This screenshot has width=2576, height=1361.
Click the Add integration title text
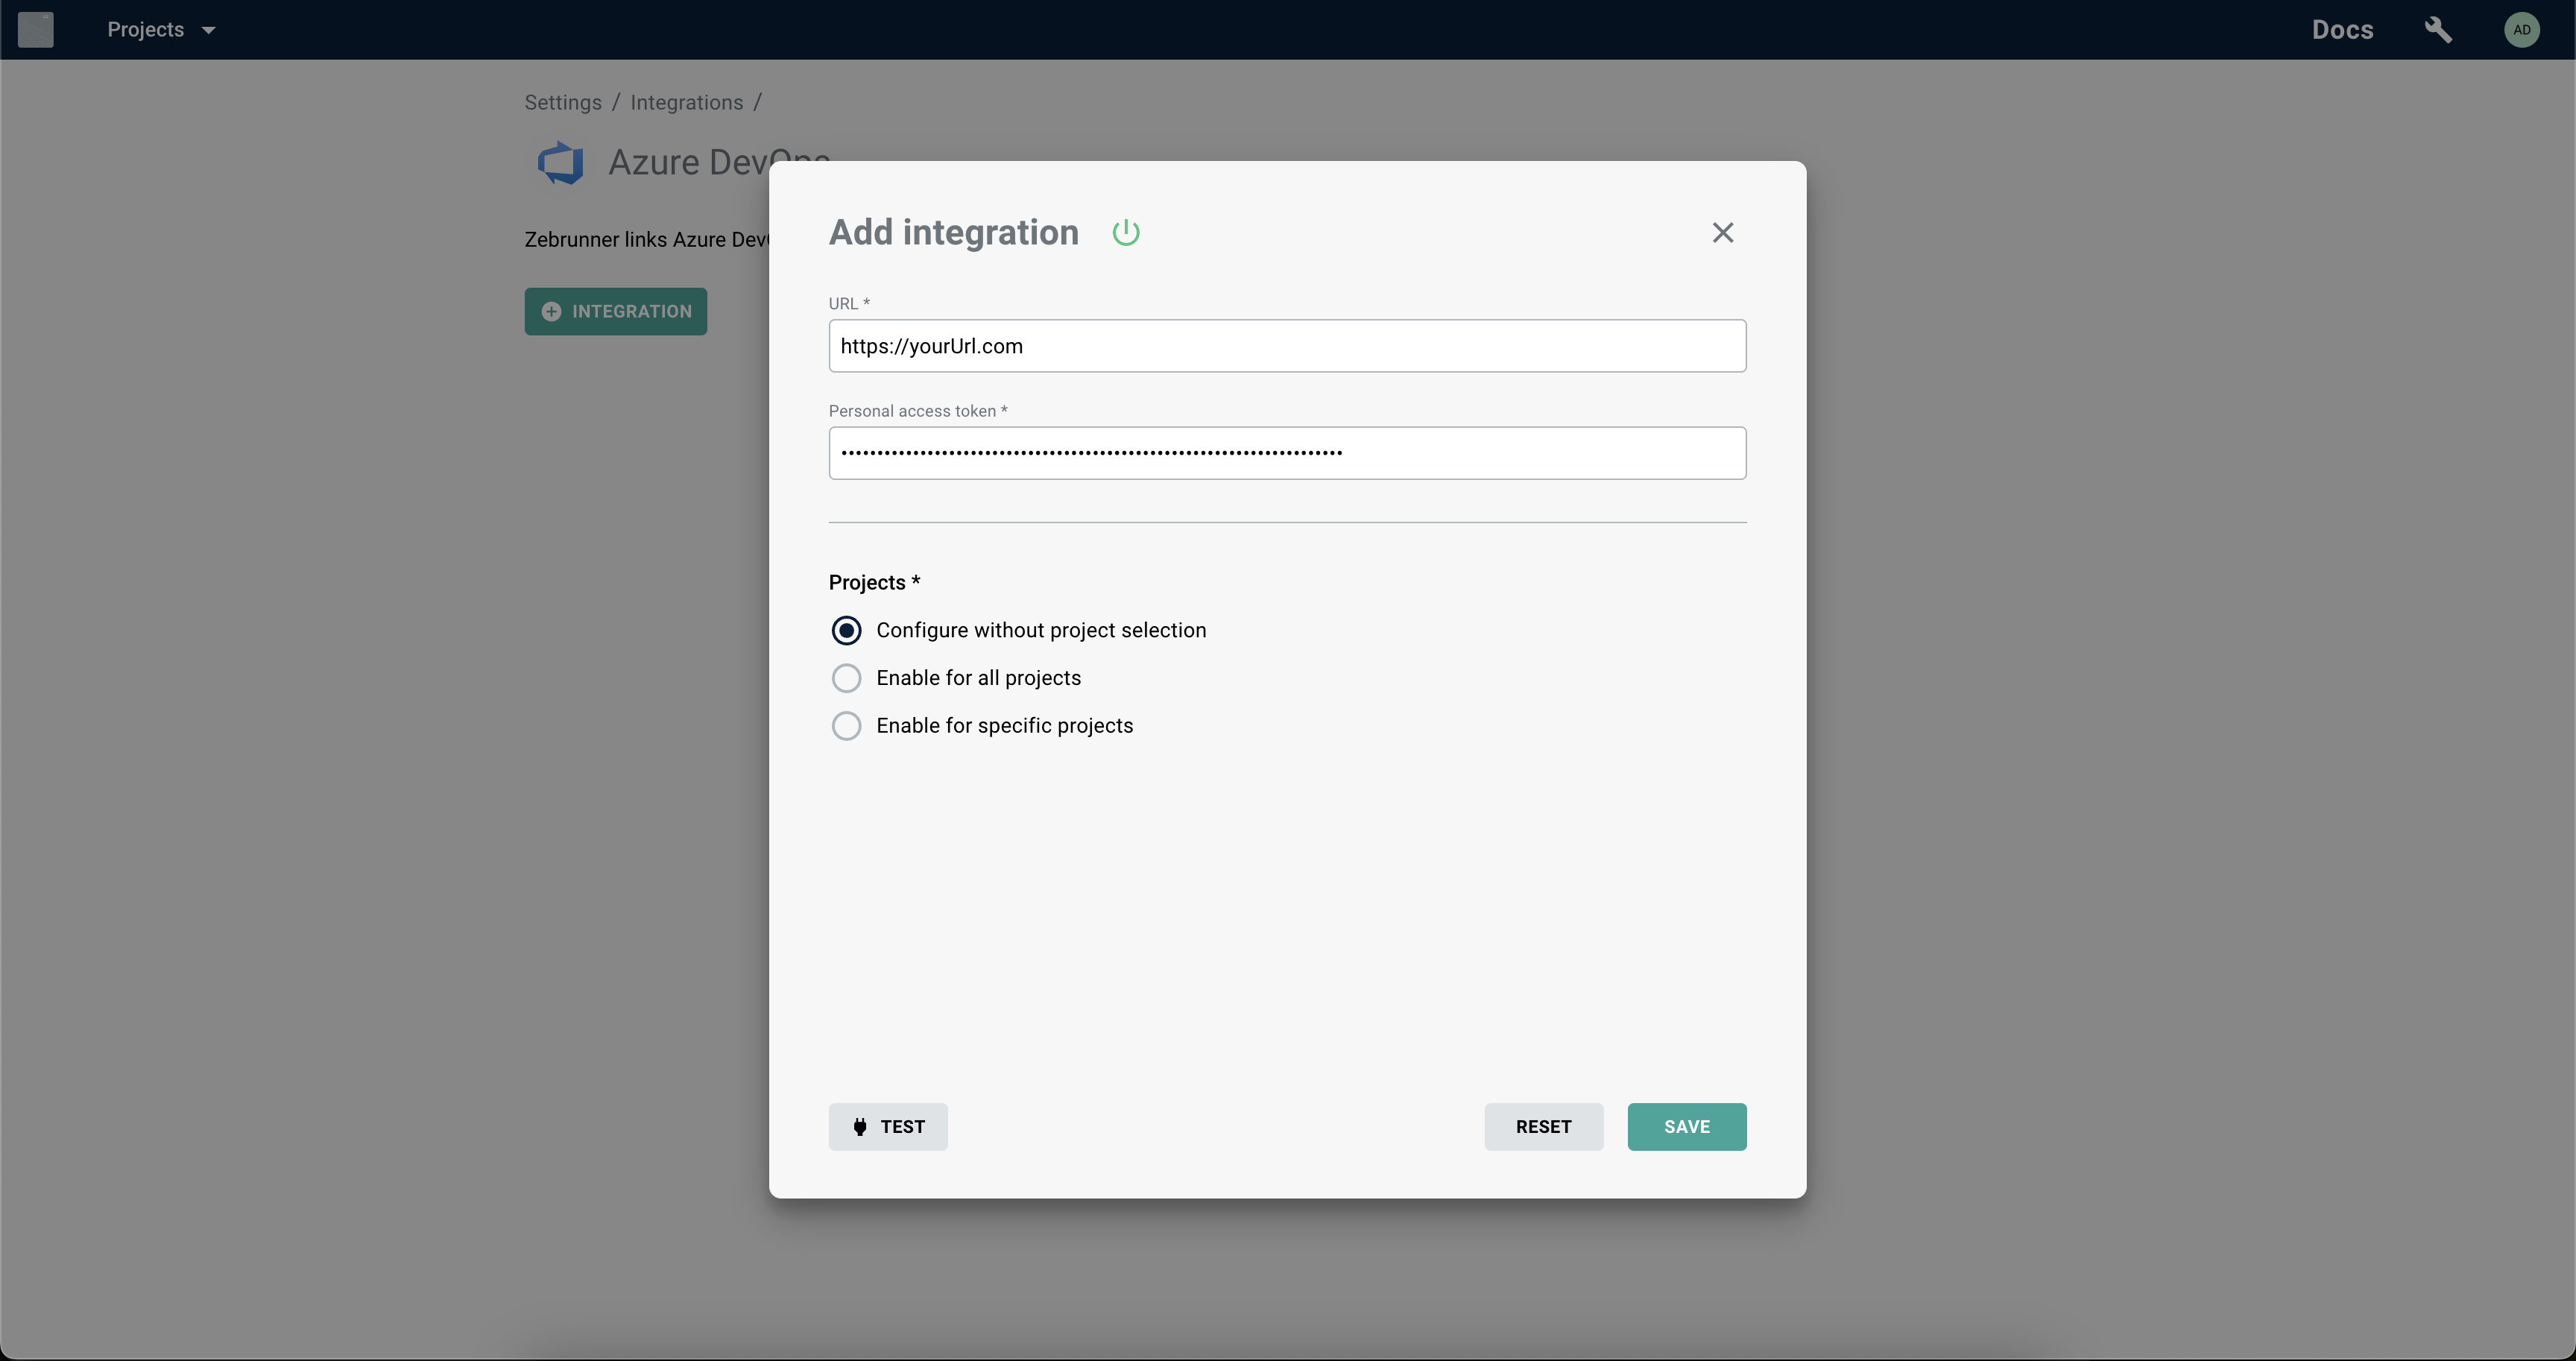pos(953,233)
